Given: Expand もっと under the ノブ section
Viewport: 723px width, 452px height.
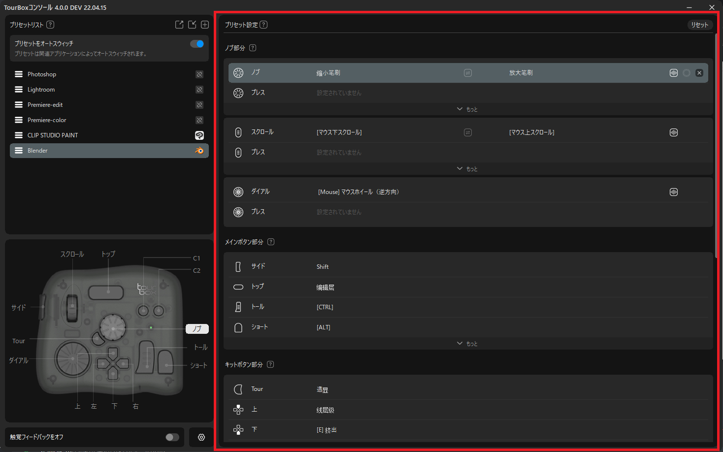Looking at the screenshot, I should [x=467, y=109].
